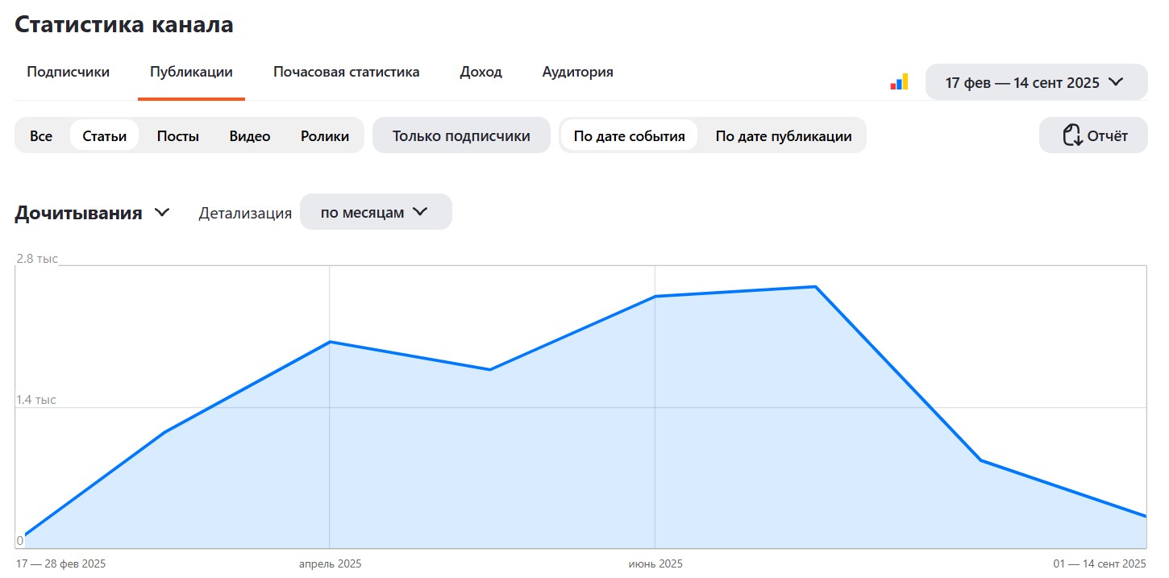Filter publications by Все
This screenshot has width=1169, height=578.
tap(41, 135)
